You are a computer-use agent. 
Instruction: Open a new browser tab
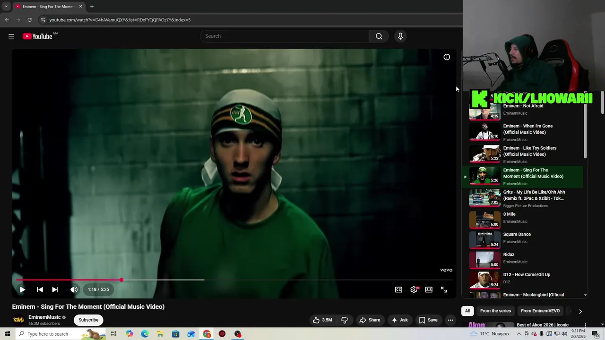pyautogui.click(x=92, y=7)
